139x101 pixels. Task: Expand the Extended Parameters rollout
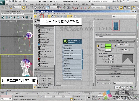(x=115, y=66)
